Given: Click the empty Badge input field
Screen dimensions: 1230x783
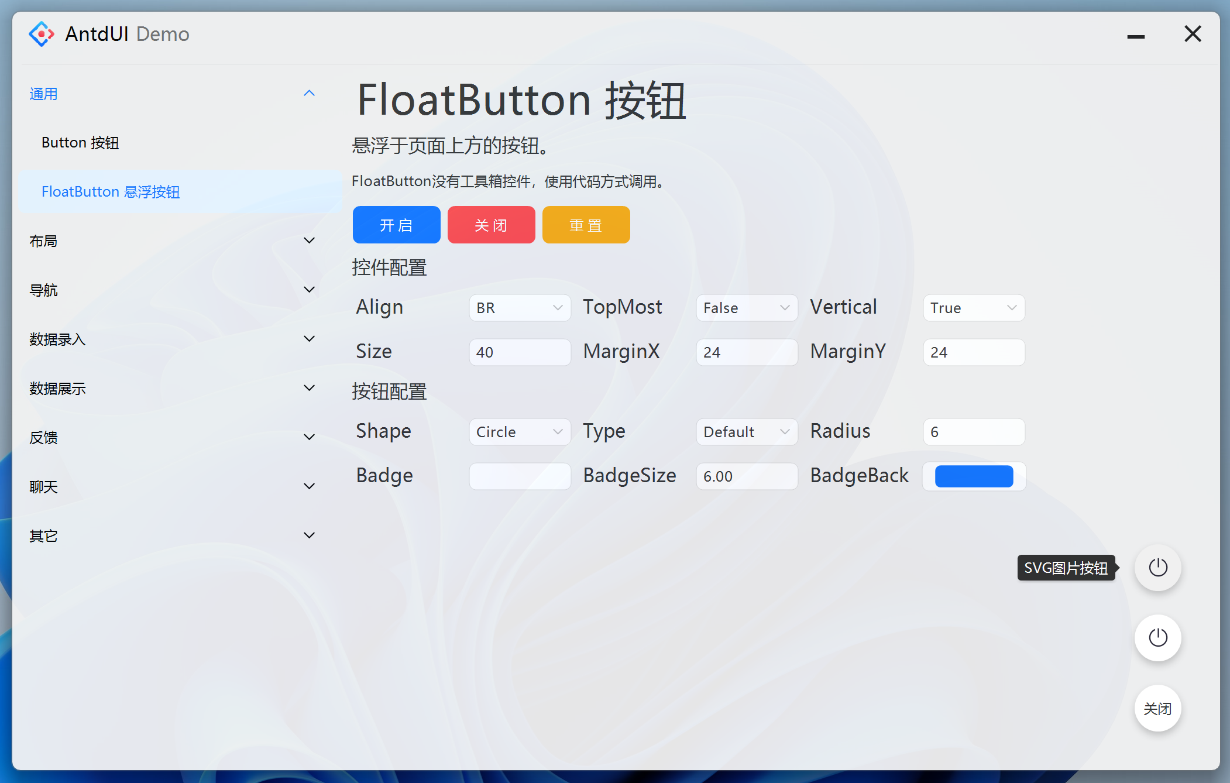Looking at the screenshot, I should coord(520,476).
